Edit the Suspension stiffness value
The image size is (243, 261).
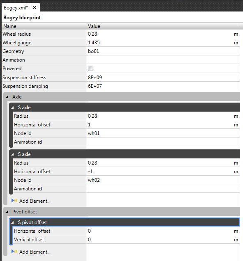coord(163,78)
